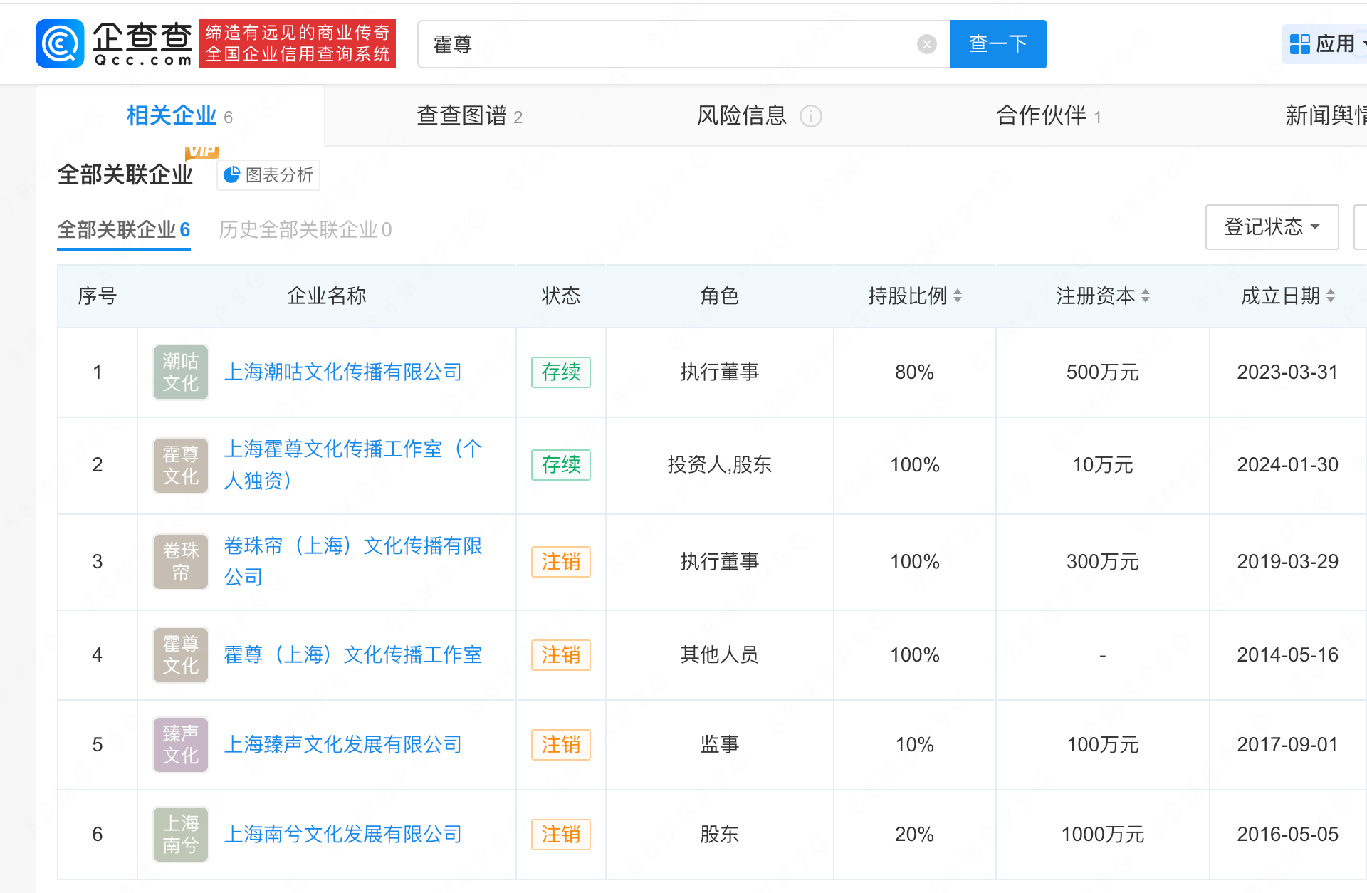The height and width of the screenshot is (893, 1367).
Task: Open 上海臻声文化发展有限公司 company link
Action: coord(342,745)
